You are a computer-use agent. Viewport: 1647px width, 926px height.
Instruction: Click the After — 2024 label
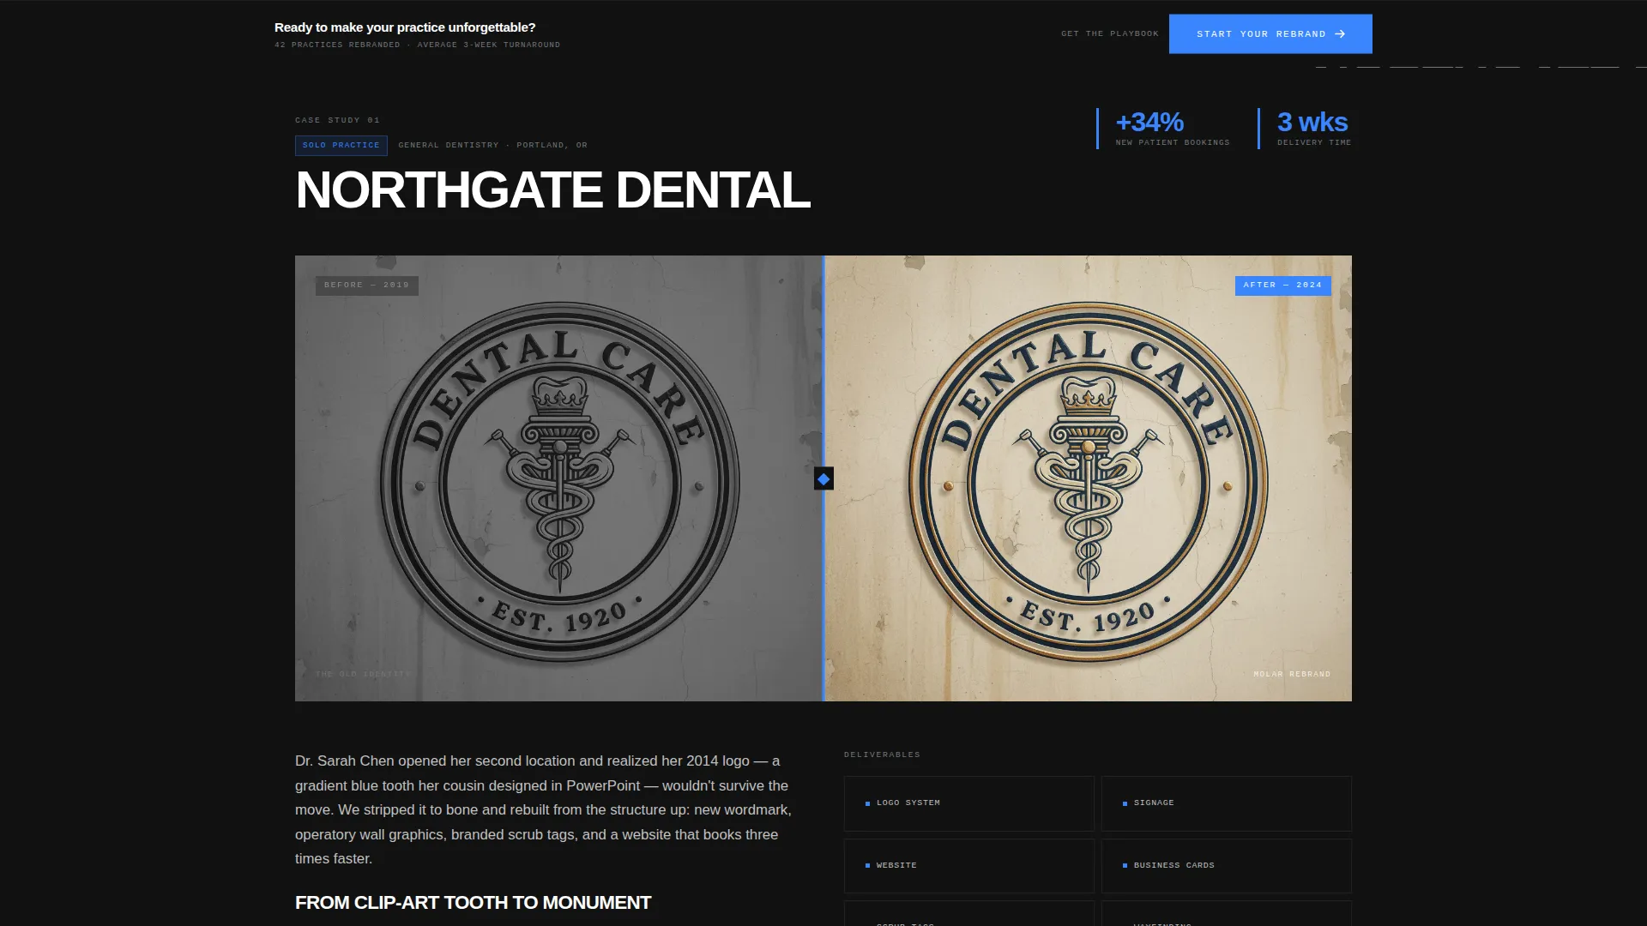click(x=1283, y=286)
